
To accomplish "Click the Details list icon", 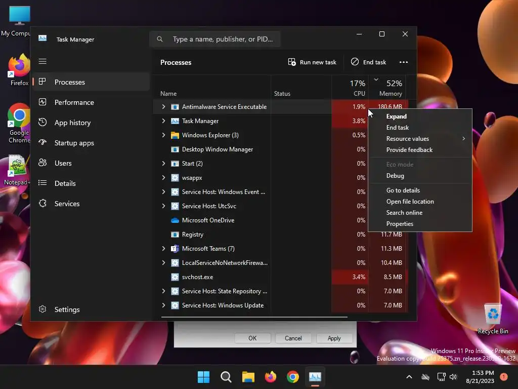I will 42,183.
